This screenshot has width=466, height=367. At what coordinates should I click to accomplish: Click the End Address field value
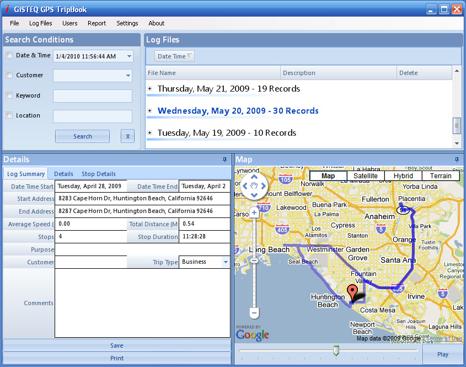click(142, 211)
